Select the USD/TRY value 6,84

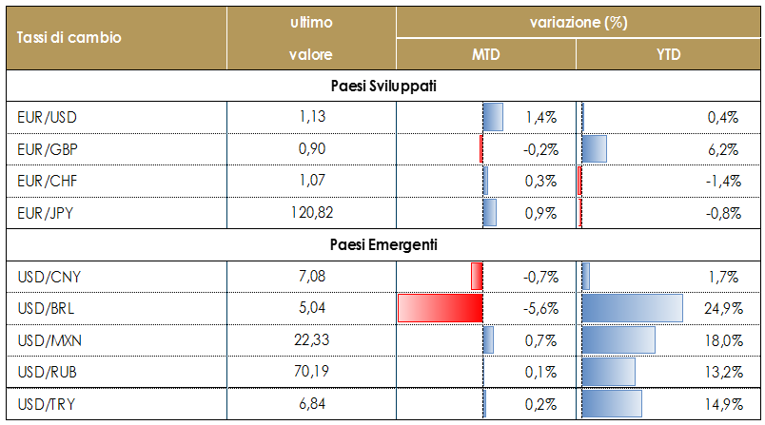click(311, 404)
